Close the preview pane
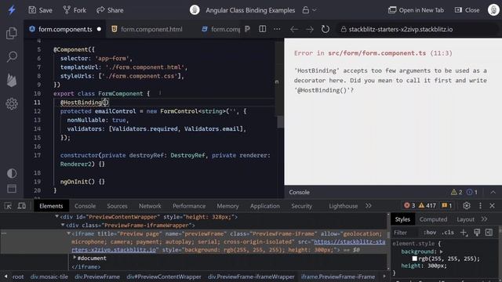This screenshot has height=282, width=502. (x=467, y=10)
